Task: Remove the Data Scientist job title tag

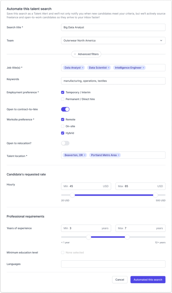Action: 109,68
